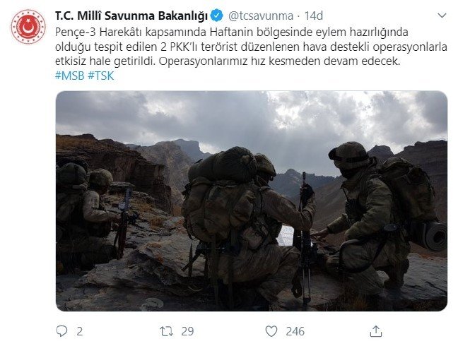Enlarge the soldiers on mountain photo
The width and height of the screenshot is (458, 346).
[252, 201]
